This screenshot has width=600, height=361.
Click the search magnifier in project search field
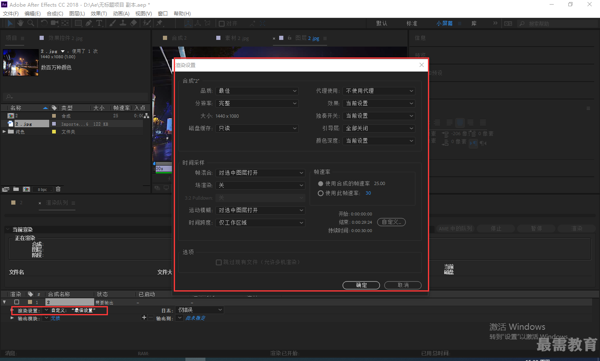click(x=9, y=97)
